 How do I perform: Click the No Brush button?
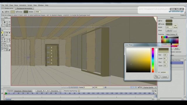click(x=175, y=27)
